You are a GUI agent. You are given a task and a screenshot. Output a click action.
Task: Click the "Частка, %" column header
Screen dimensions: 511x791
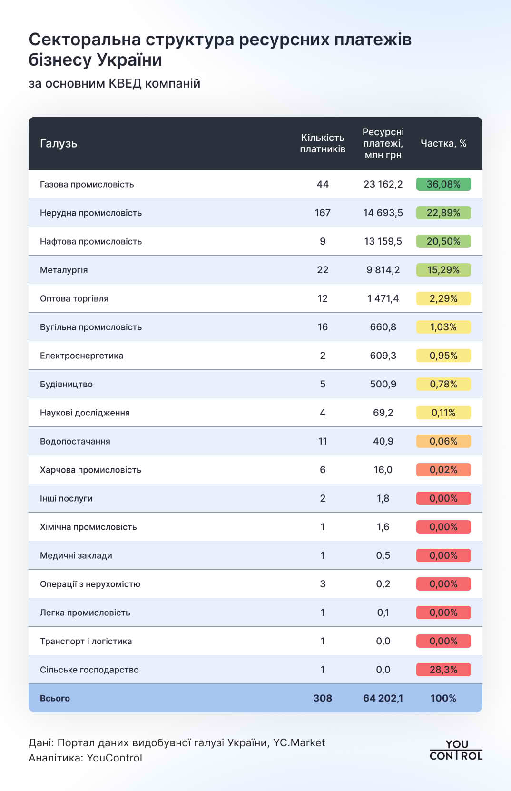click(443, 143)
